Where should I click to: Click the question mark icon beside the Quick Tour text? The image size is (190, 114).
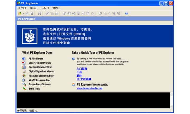tap(73, 59)
